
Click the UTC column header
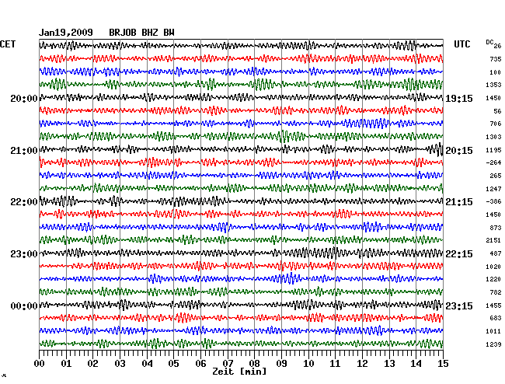coord(461,44)
